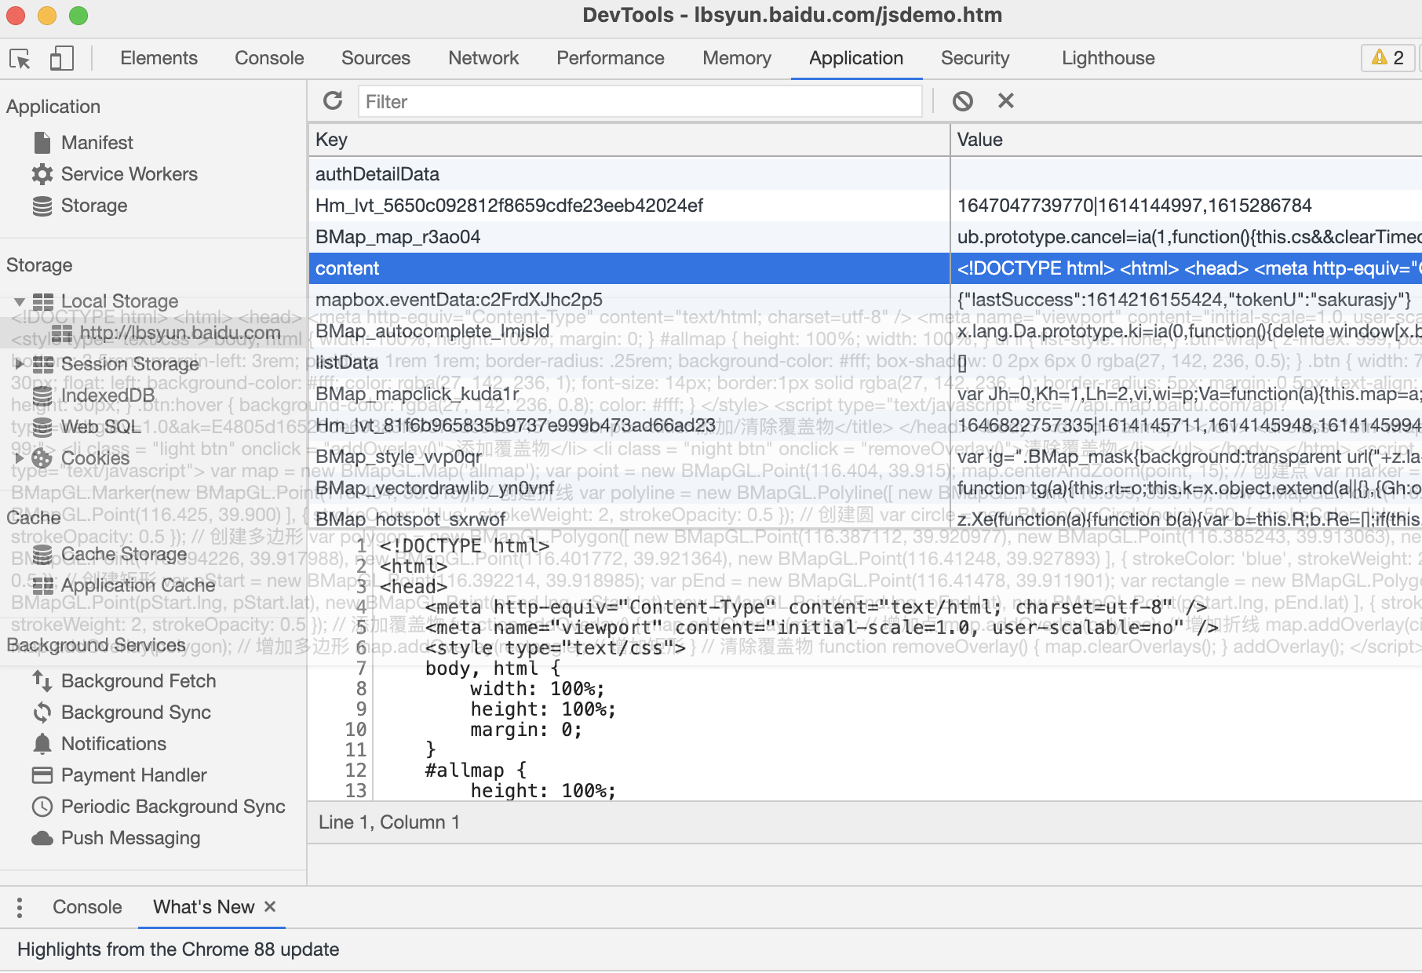Open Push Messaging in the sidebar
The image size is (1422, 973).
[130, 838]
